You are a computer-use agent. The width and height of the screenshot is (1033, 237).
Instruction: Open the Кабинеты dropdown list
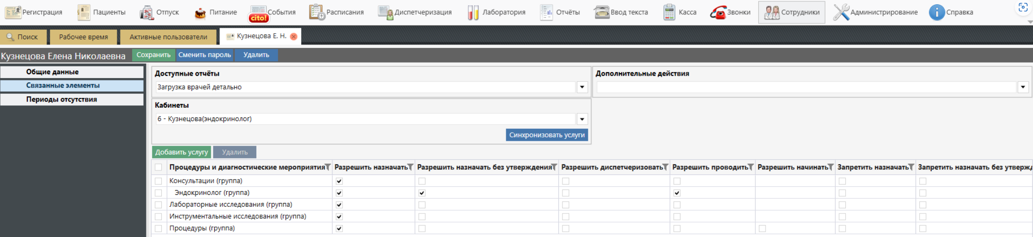point(582,119)
